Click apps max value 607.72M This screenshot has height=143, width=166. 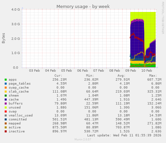154,80
